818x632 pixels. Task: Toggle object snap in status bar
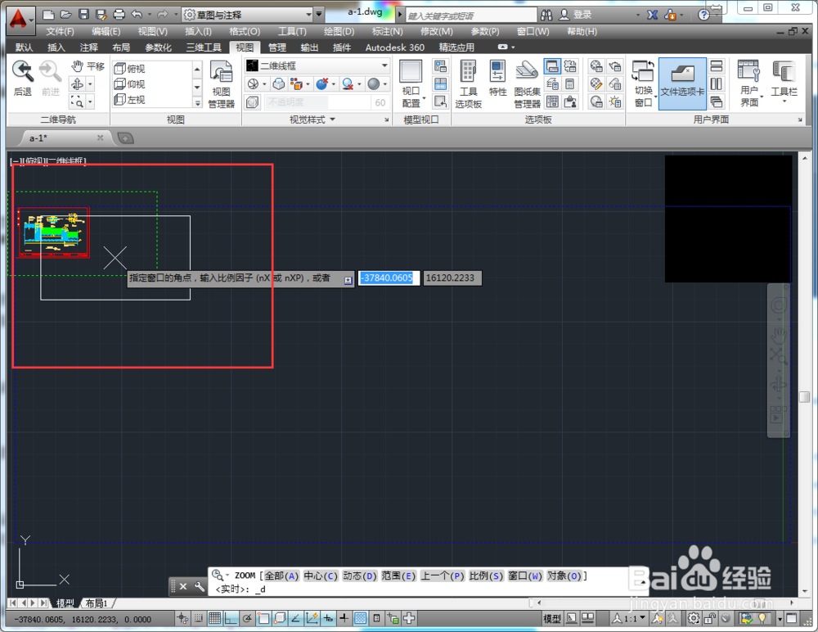[263, 618]
